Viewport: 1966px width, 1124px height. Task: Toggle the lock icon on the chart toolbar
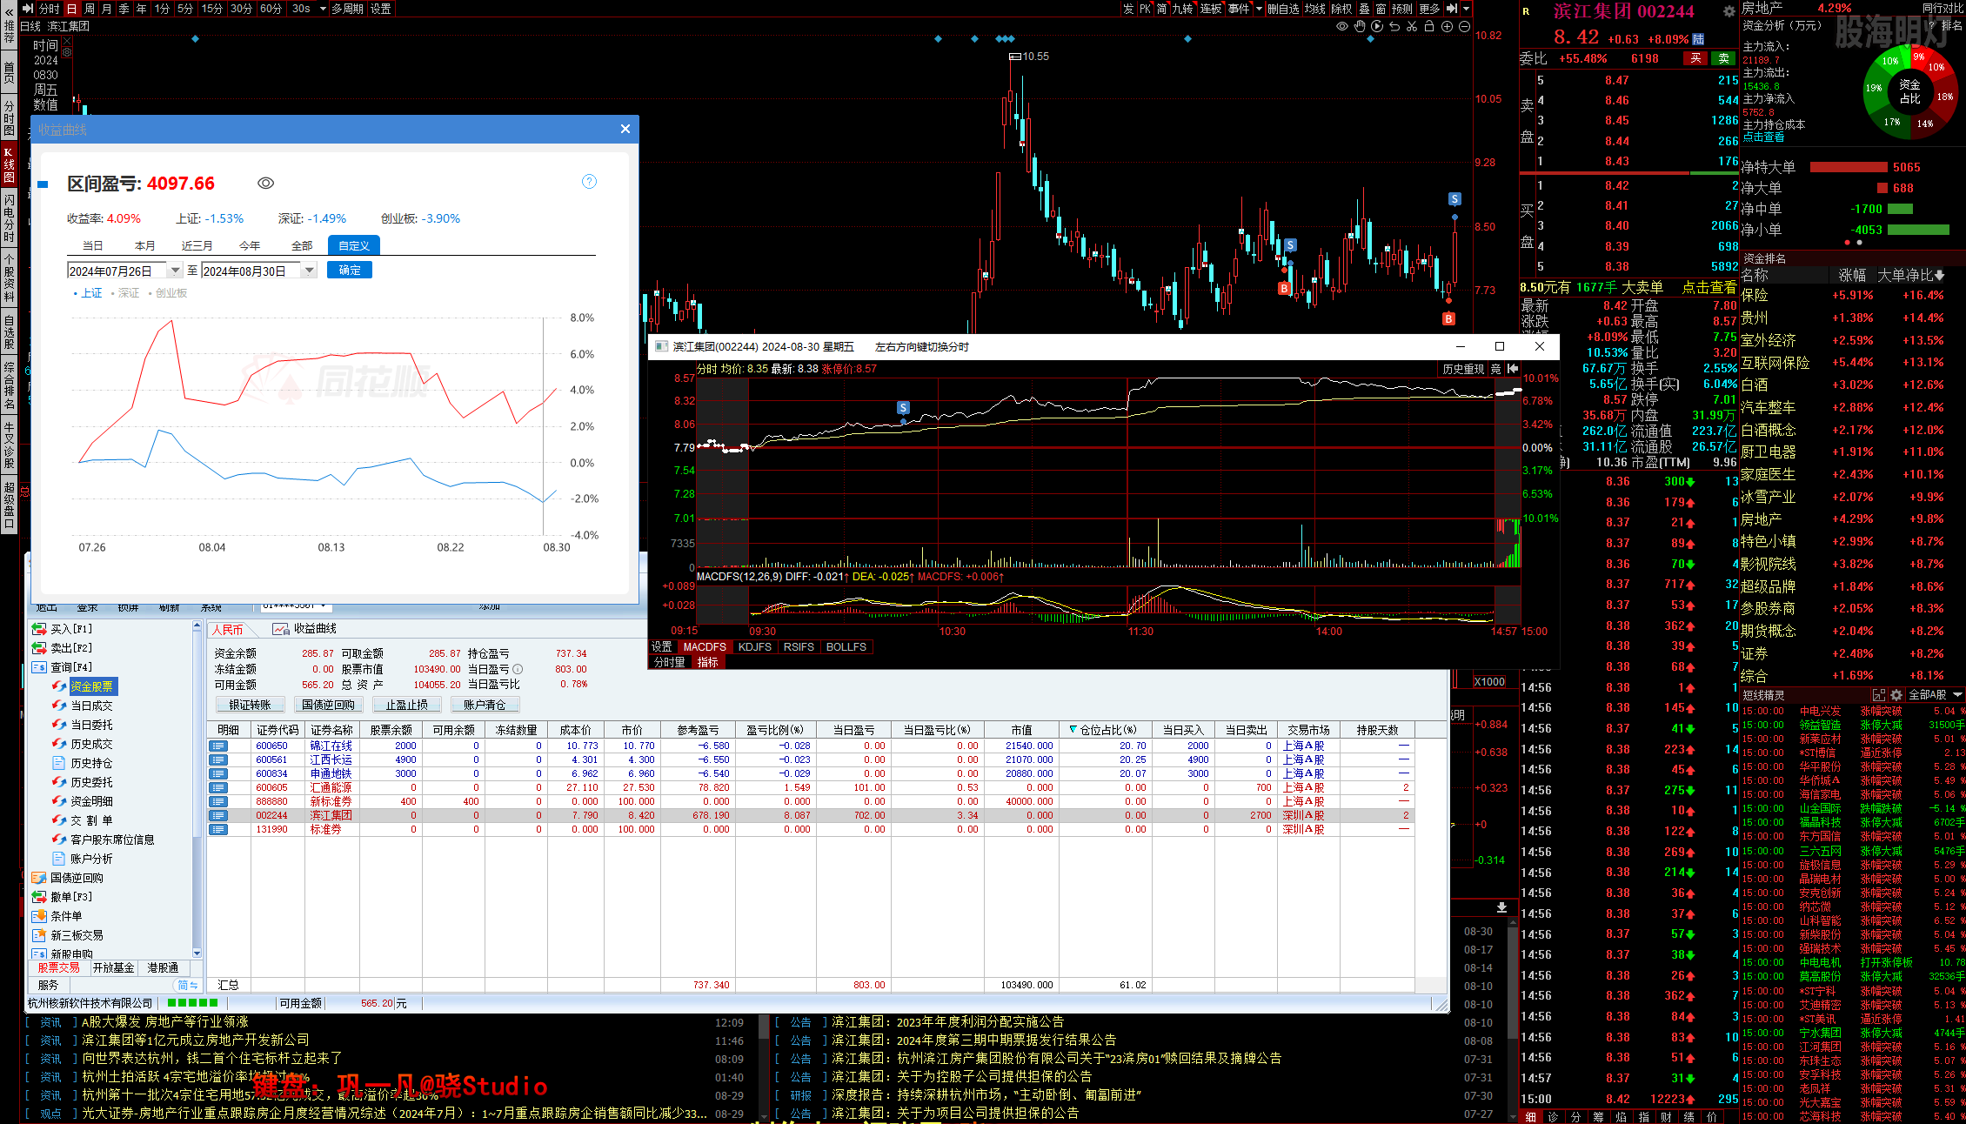coord(1429,26)
